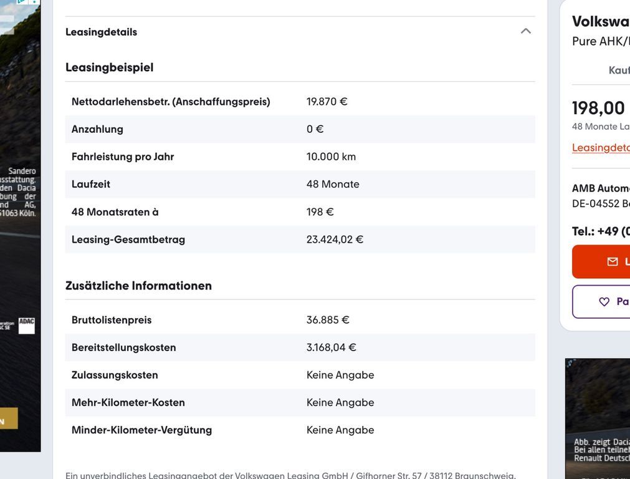Open the Dacia Sandero ad on left
Screen dimensions: 630x479
coord(20,226)
